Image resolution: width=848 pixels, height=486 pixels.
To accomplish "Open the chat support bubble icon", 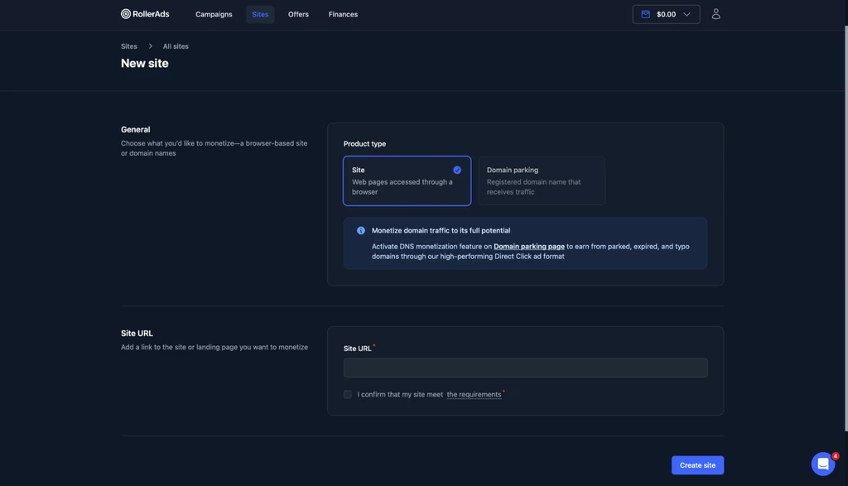I will tap(822, 464).
